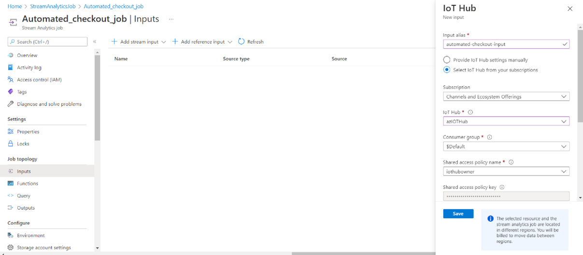Click the Access control (IAM) icon
This screenshot has width=583, height=255.
pyautogui.click(x=11, y=80)
